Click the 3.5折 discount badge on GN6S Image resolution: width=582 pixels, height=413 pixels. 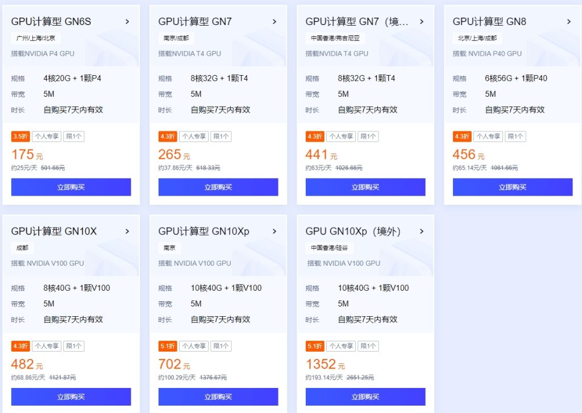21,137
